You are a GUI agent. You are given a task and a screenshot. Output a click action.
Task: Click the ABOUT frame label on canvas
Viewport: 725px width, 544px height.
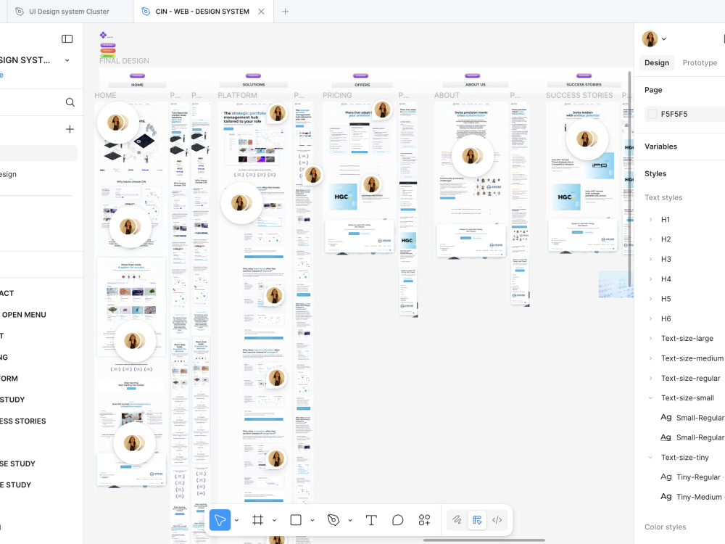point(447,95)
